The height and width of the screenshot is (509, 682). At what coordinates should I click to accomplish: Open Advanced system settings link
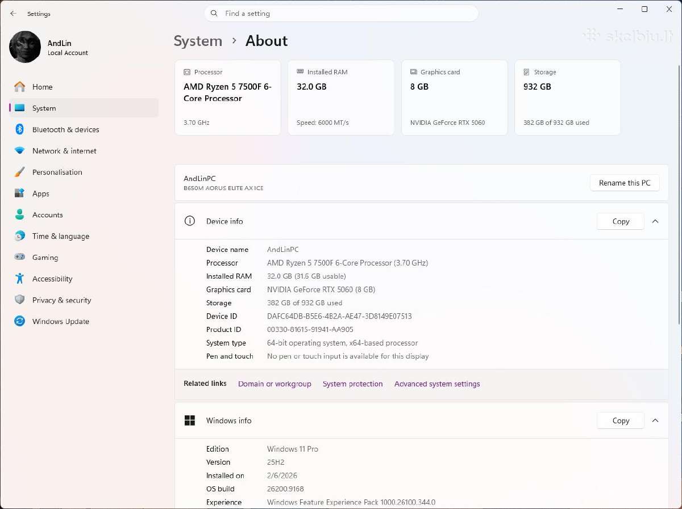click(x=437, y=384)
